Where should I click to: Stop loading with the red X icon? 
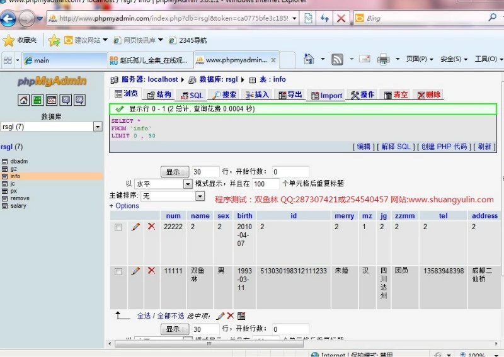pyautogui.click(x=341, y=18)
